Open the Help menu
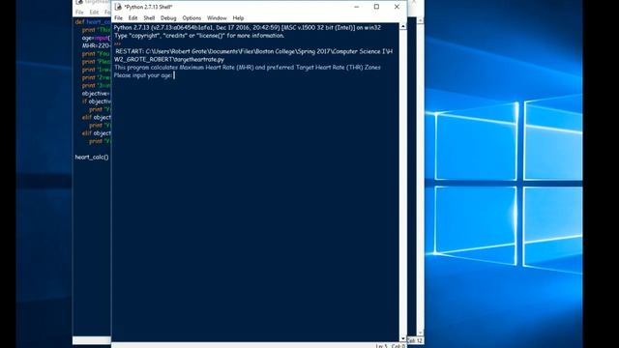 [x=238, y=18]
